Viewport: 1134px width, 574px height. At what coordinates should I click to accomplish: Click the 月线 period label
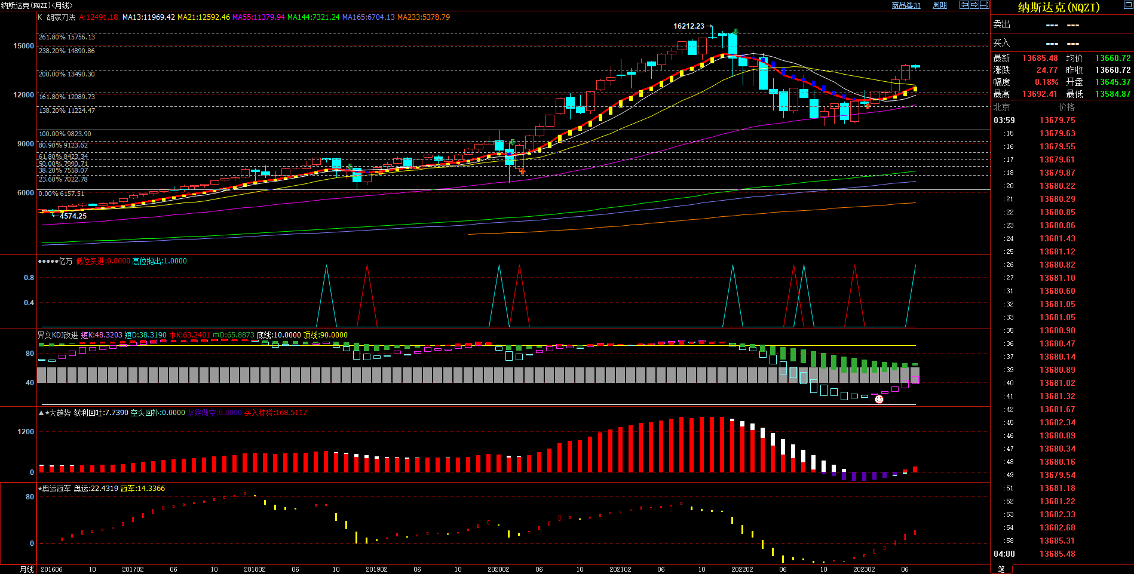tap(27, 569)
